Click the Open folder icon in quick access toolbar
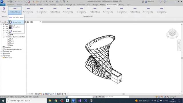Screen dimensions: 183x103 click(x=8, y=1)
